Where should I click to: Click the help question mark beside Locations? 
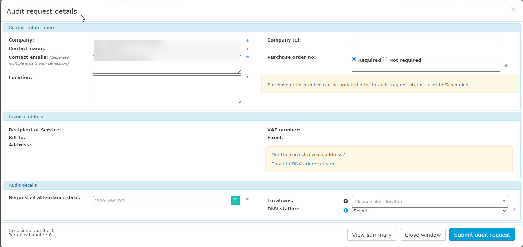(x=345, y=201)
